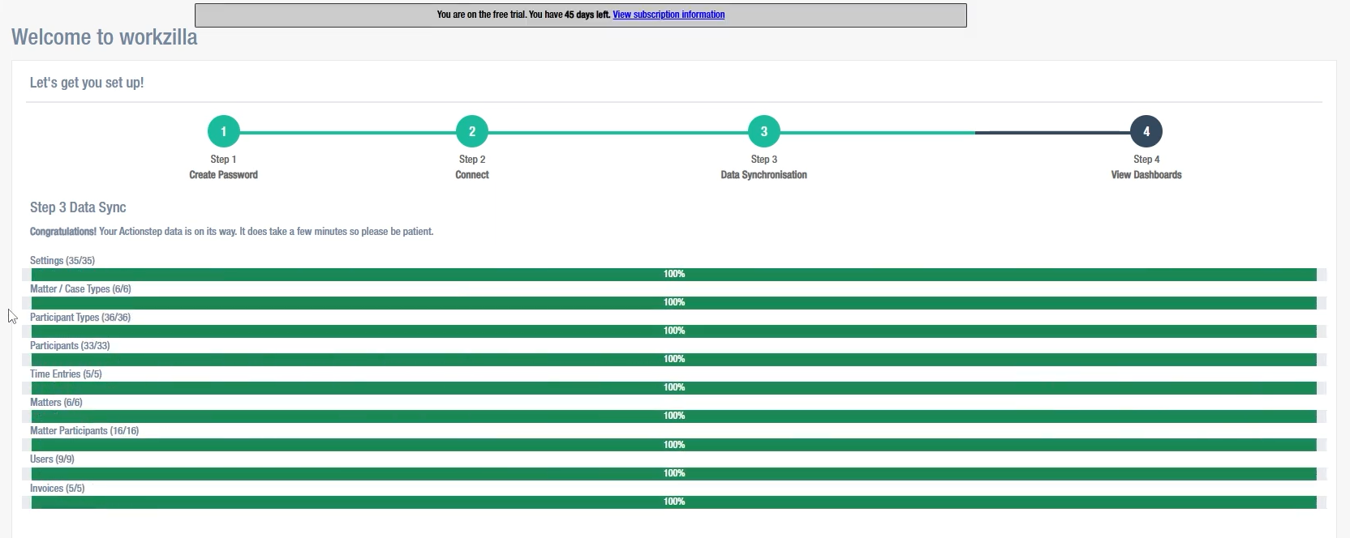
Task: Click the Invoices (5/5) progress bar
Action: pos(673,502)
